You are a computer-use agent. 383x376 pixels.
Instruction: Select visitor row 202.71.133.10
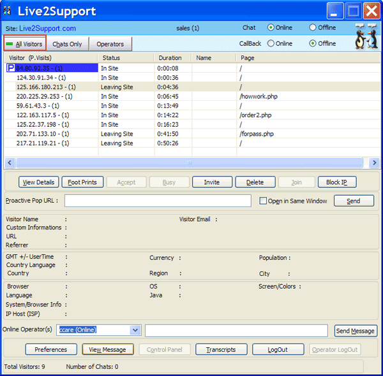pyautogui.click(x=193, y=134)
